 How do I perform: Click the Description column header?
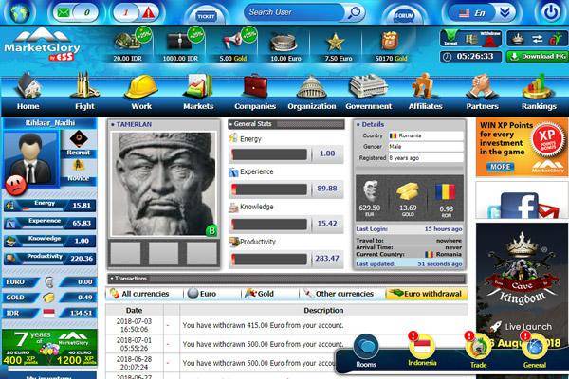click(x=323, y=311)
